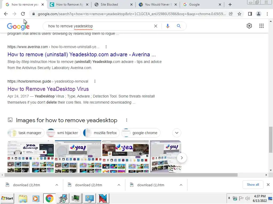This screenshot has height=204, width=273.
Task: Filter images by google chrome chip
Action: pos(141,133)
